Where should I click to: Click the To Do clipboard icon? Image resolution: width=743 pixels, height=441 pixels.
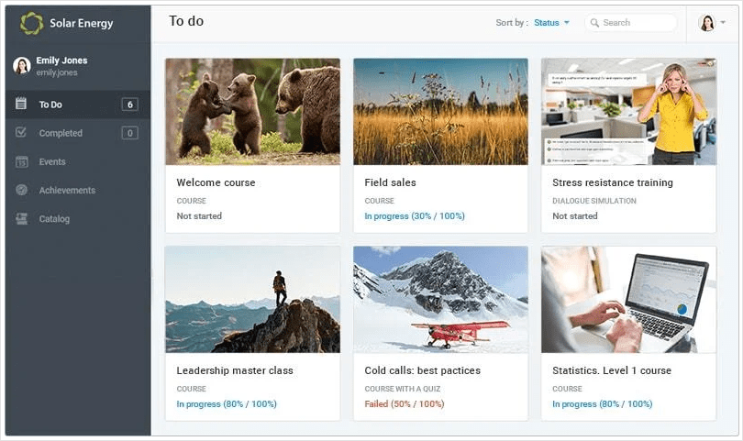pos(21,105)
